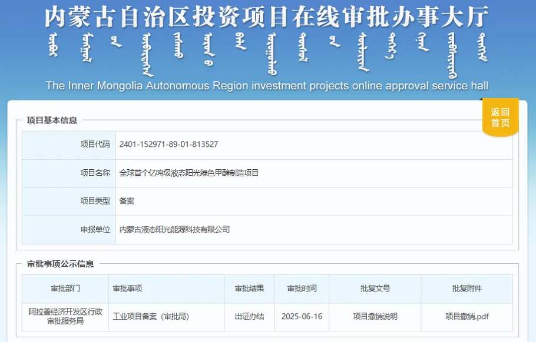Click the 出证办结 result cell
536x342 pixels.
(249, 316)
